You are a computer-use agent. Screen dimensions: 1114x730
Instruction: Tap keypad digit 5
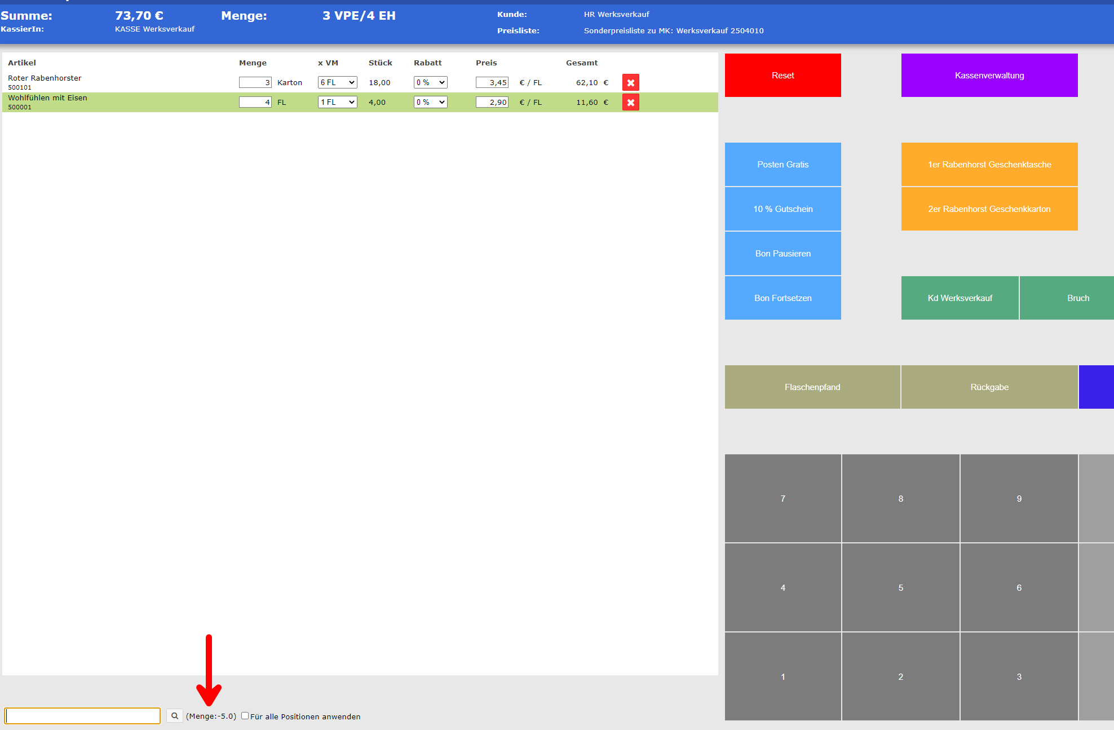click(900, 587)
